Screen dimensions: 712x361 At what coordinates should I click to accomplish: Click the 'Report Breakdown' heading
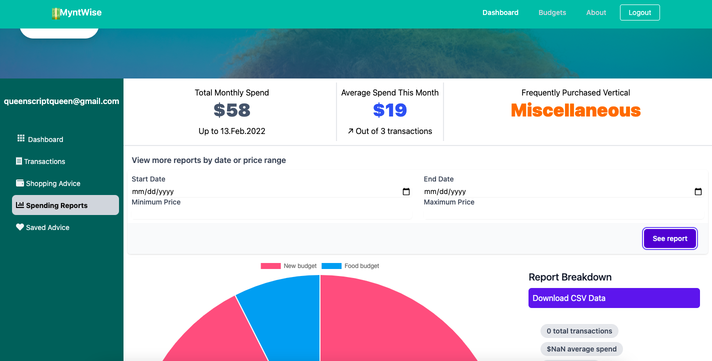pyautogui.click(x=570, y=277)
